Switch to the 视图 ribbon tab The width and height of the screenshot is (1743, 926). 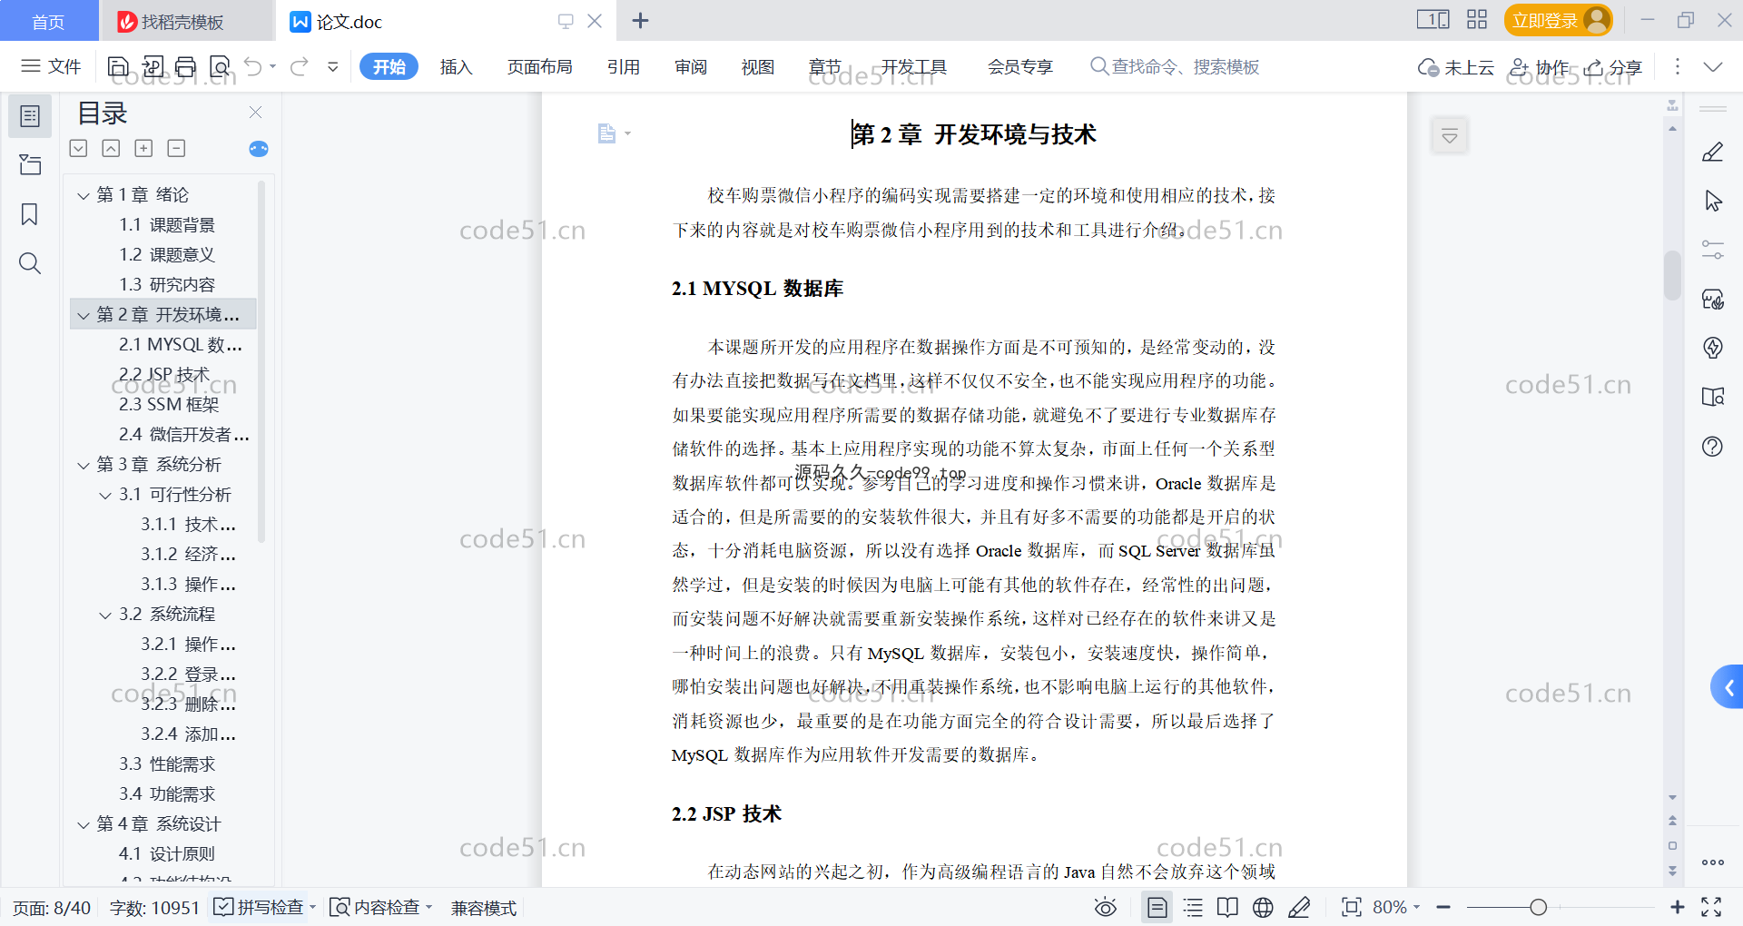coord(758,66)
